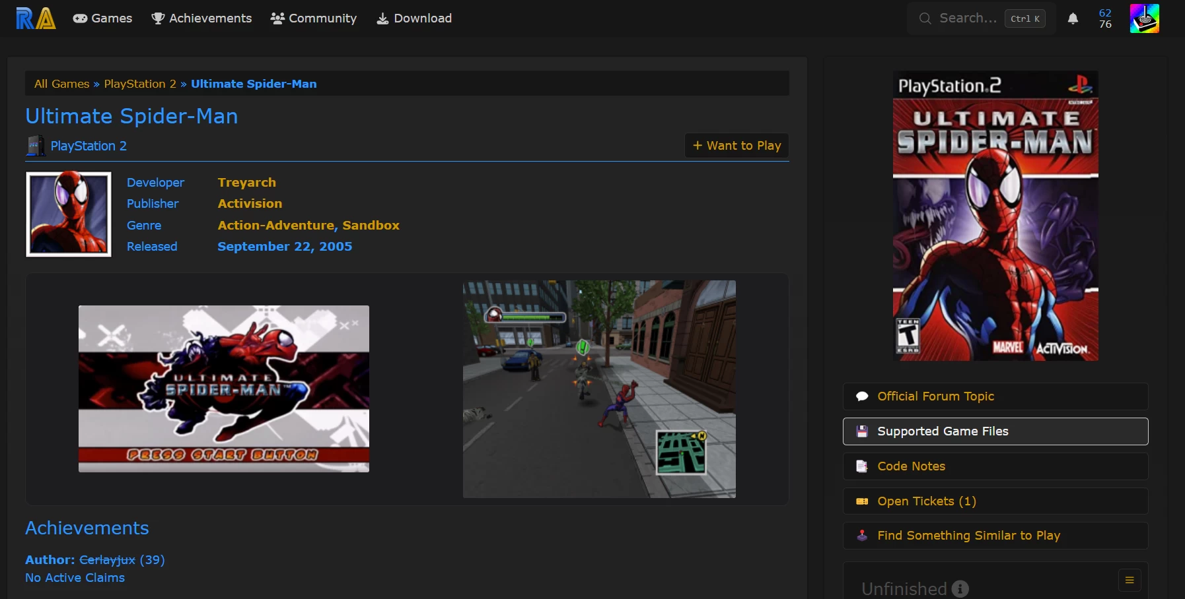Expand the Download menu
The width and height of the screenshot is (1185, 599).
[414, 18]
